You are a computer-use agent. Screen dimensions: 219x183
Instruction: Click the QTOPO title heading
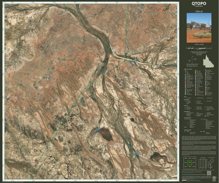[x=199, y=3]
